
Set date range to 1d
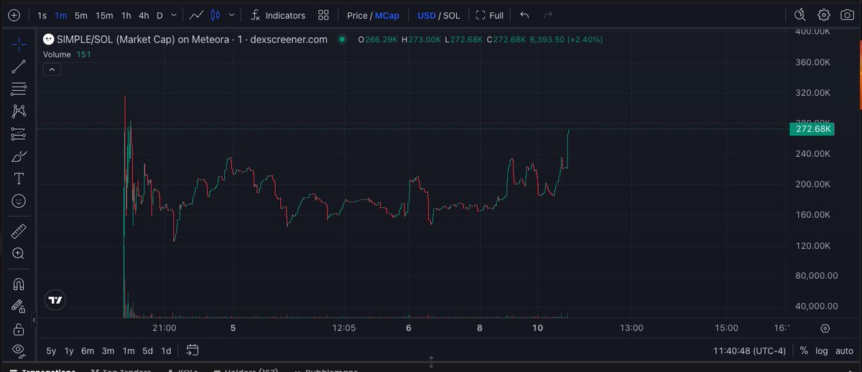coord(166,350)
